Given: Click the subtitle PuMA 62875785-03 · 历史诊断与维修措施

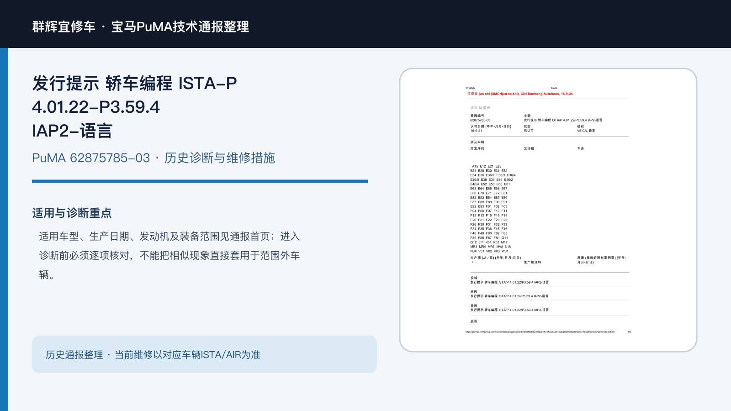Looking at the screenshot, I should tap(154, 158).
